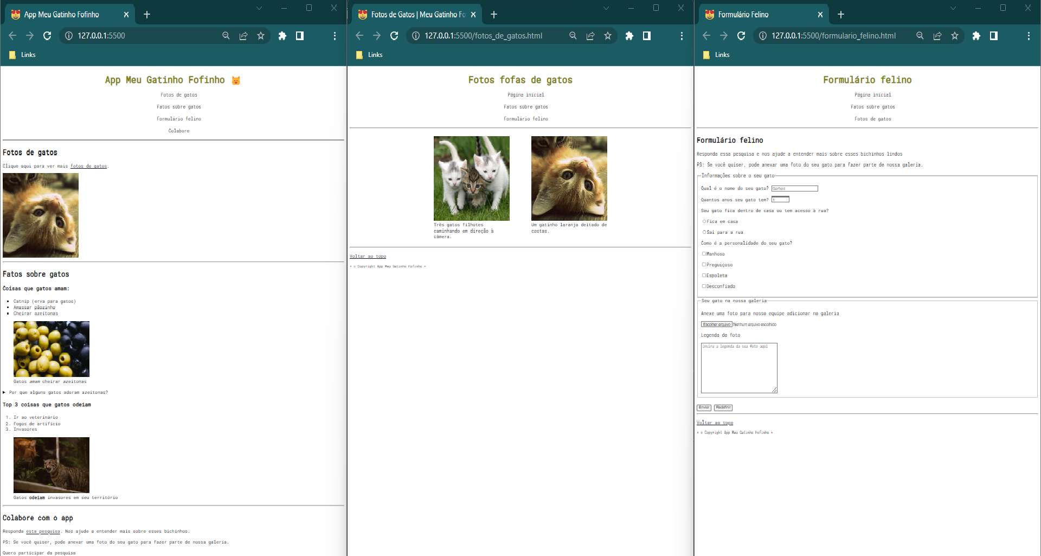This screenshot has width=1041, height=556.
Task: Expand 'Por que alguns gatos adoram azeitonas?' details
Action: [x=55, y=392]
